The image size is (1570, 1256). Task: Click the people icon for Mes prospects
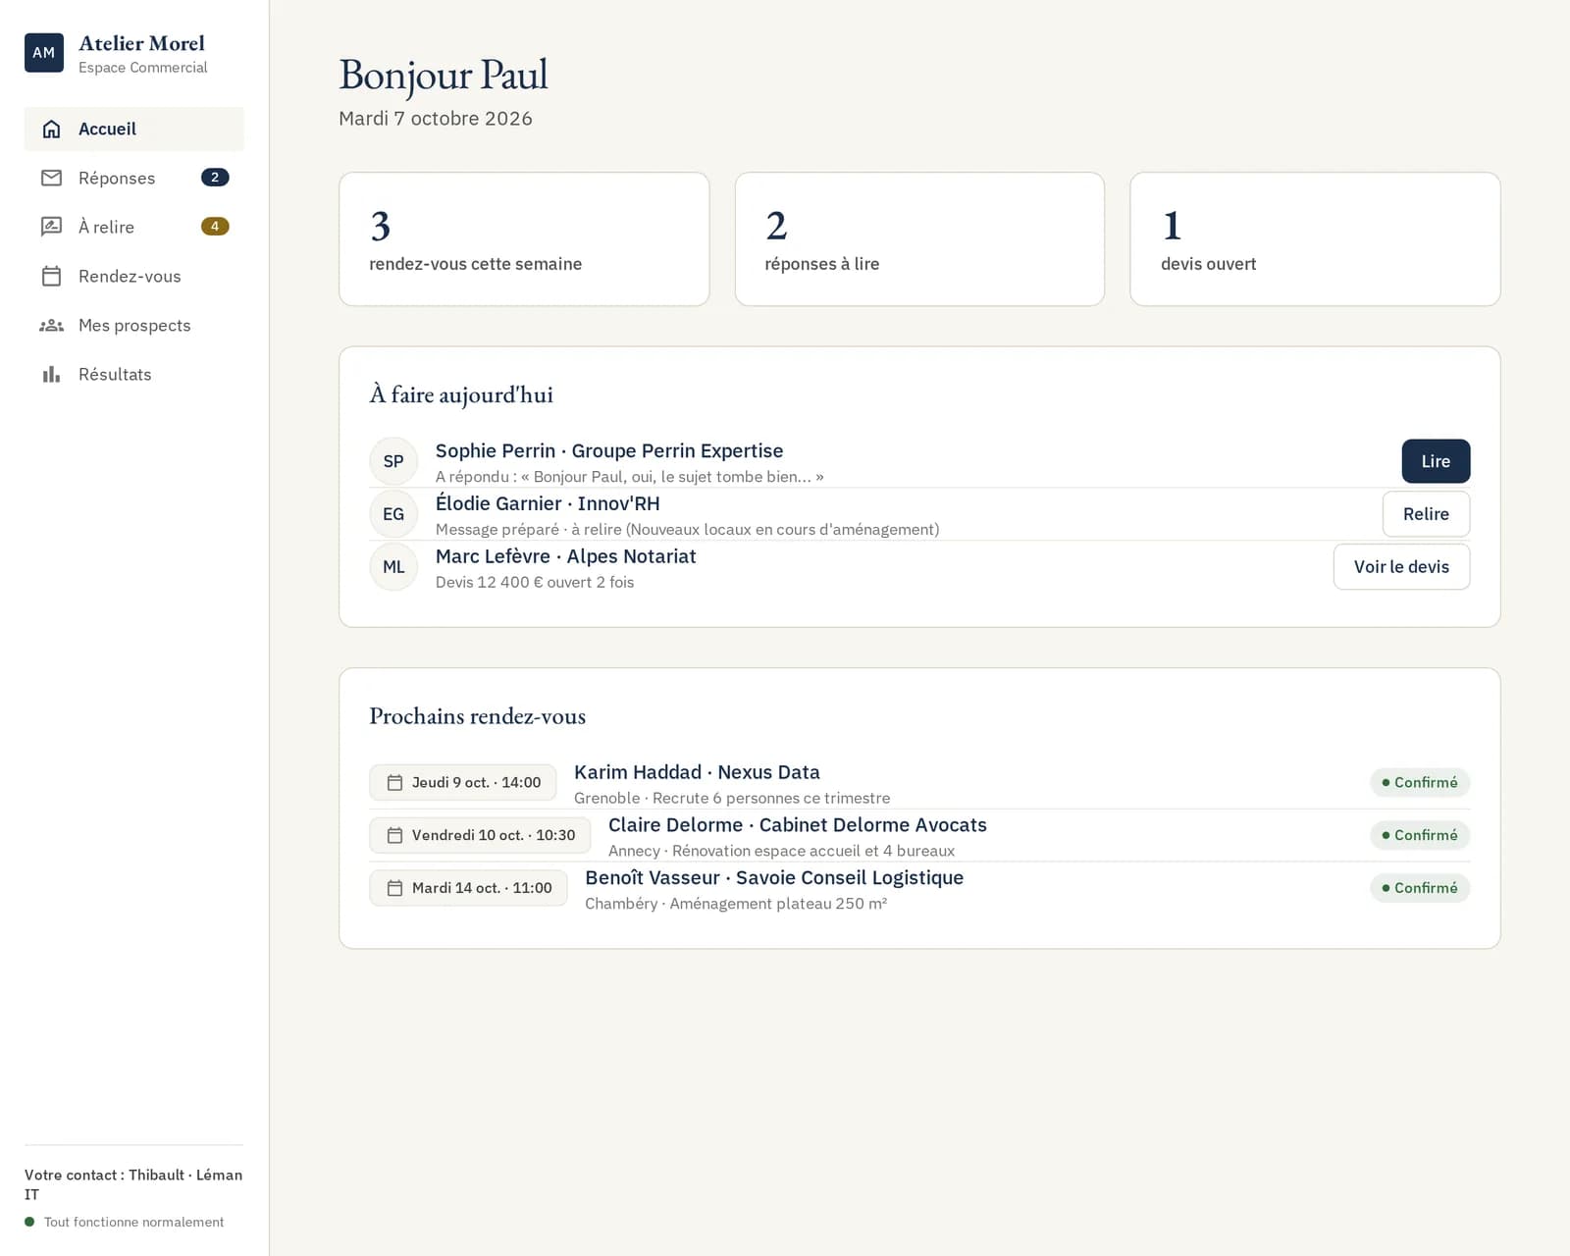pos(52,325)
